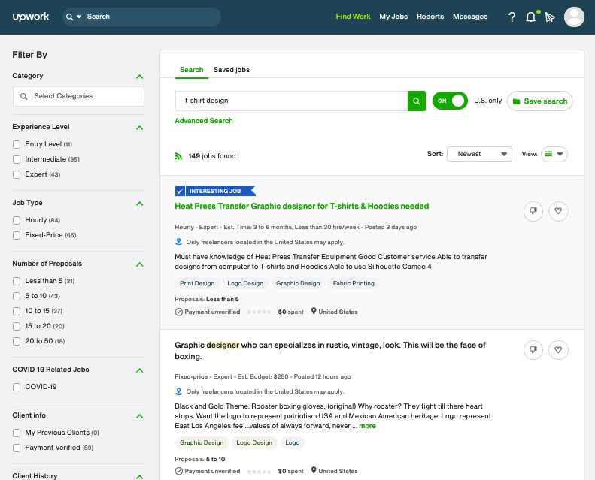Image resolution: width=595 pixels, height=480 pixels.
Task: Open the notifications bell
Action: coord(531,17)
